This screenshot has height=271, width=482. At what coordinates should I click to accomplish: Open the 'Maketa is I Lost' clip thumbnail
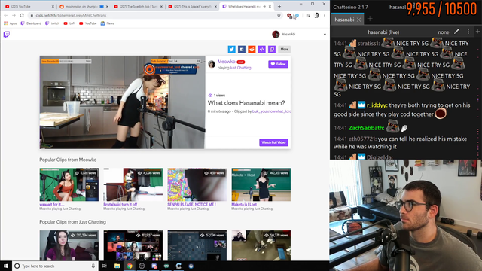coord(261,184)
